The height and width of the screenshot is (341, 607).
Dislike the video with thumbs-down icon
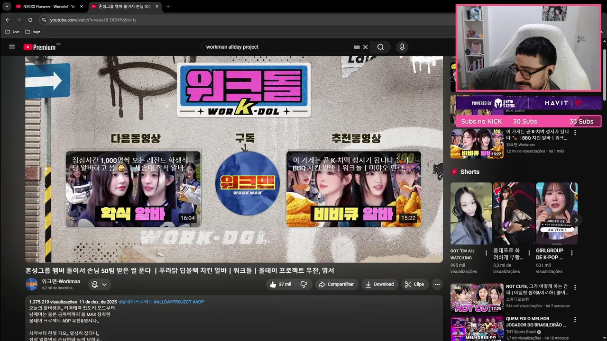[x=303, y=284]
